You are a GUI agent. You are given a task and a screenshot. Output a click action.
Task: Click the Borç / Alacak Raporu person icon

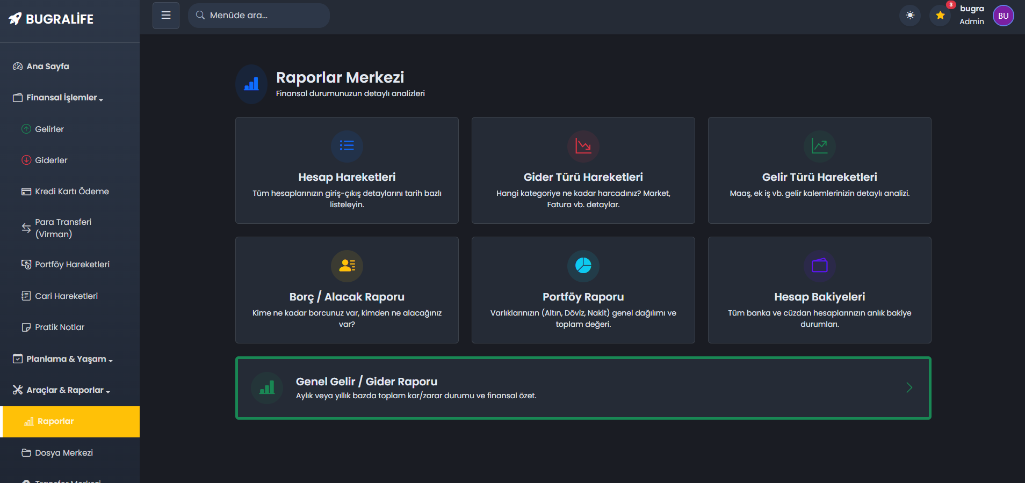pyautogui.click(x=347, y=266)
